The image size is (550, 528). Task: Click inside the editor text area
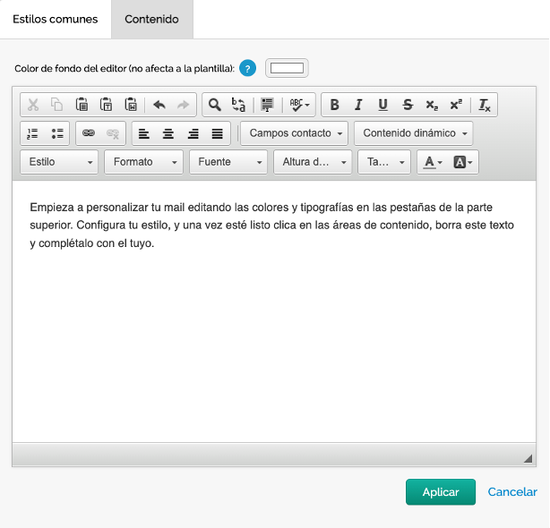(274, 340)
